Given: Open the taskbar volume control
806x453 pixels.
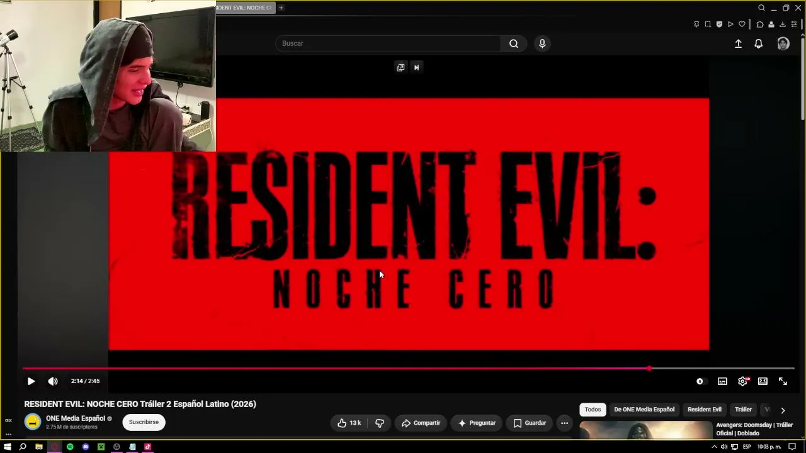Looking at the screenshot, I should point(724,447).
